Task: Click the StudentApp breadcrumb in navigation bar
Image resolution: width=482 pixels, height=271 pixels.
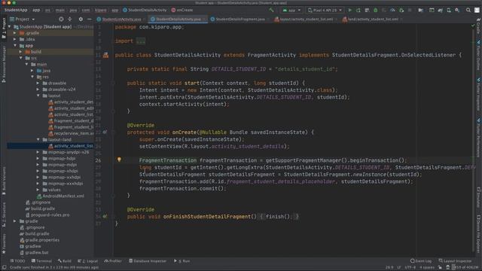Action: [x=16, y=10]
